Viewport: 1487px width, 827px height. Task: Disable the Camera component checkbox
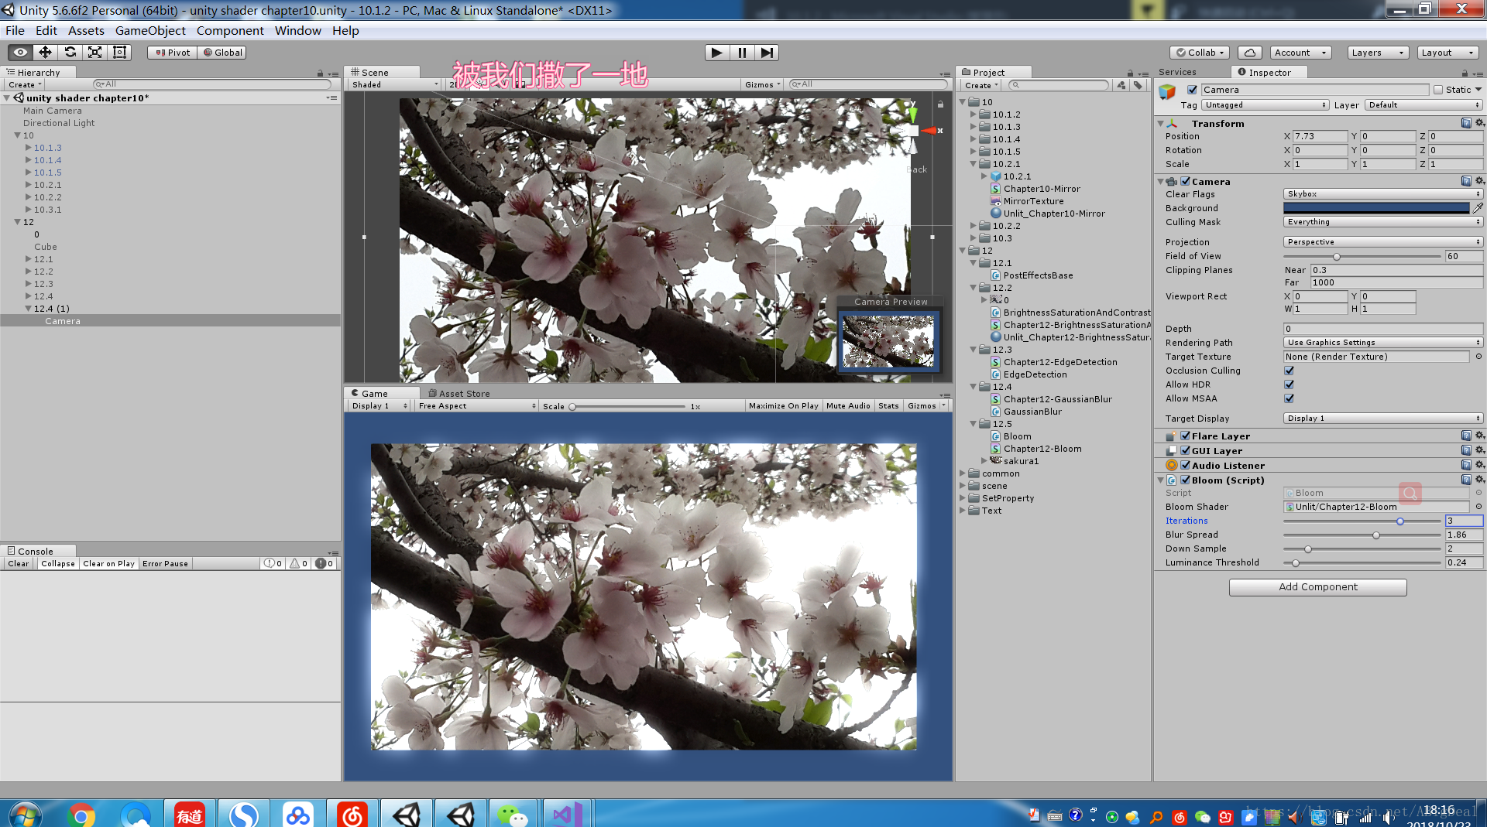(1185, 181)
